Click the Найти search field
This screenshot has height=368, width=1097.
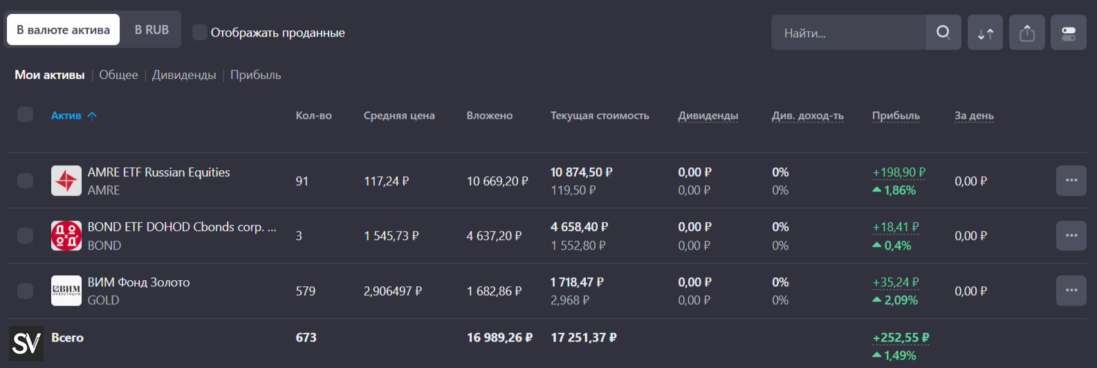click(x=848, y=33)
